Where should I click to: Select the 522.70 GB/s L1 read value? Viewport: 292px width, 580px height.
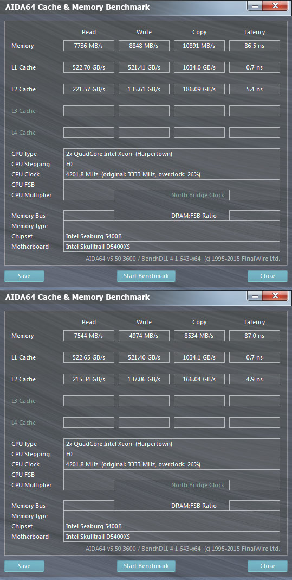pyautogui.click(x=89, y=67)
